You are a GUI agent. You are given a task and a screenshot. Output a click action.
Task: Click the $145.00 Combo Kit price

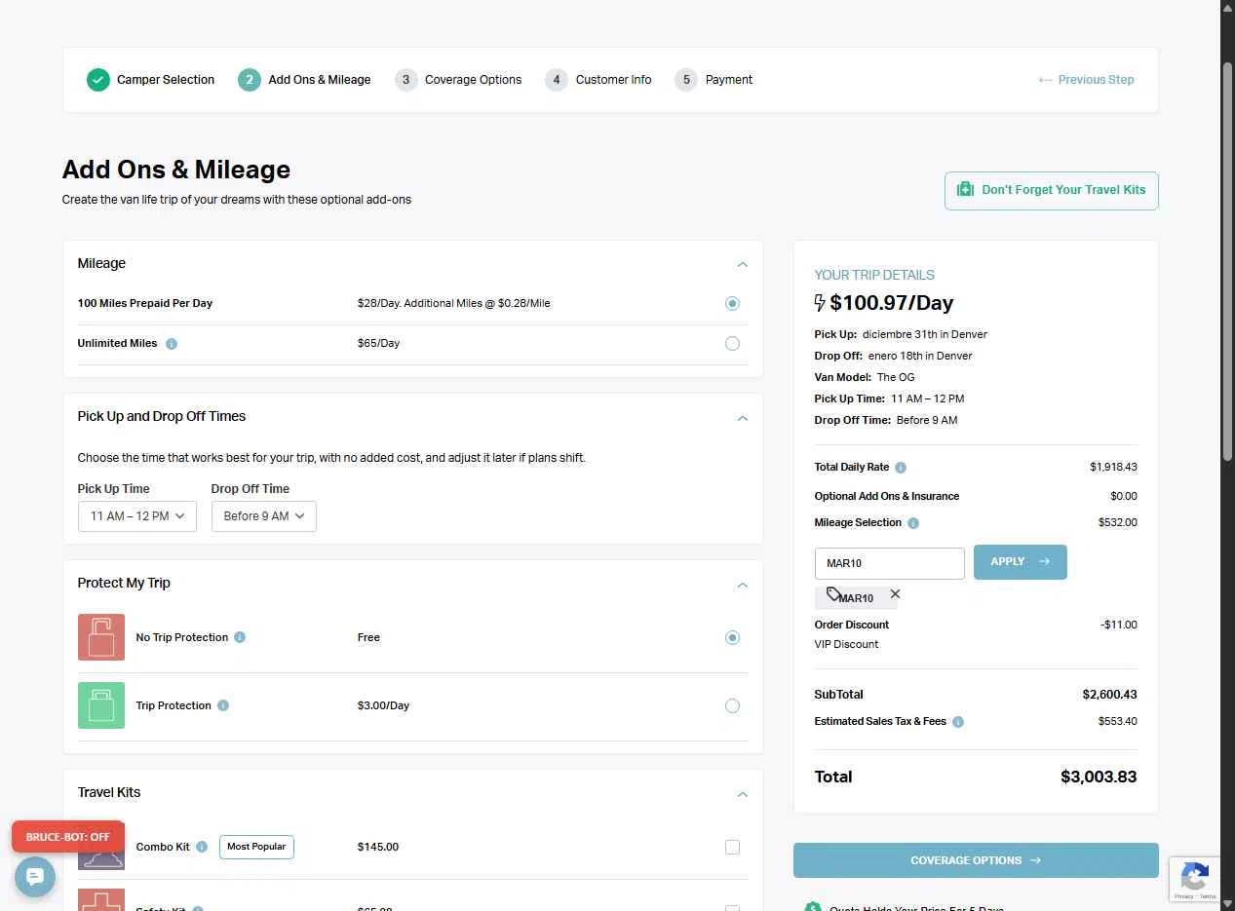tap(378, 847)
